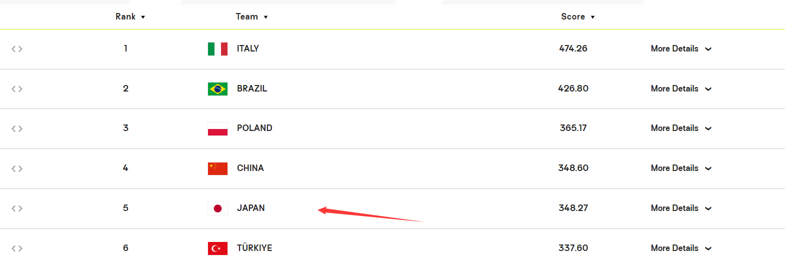Open the BRAZIL team name link
Image resolution: width=785 pixels, height=268 pixels.
pos(252,88)
